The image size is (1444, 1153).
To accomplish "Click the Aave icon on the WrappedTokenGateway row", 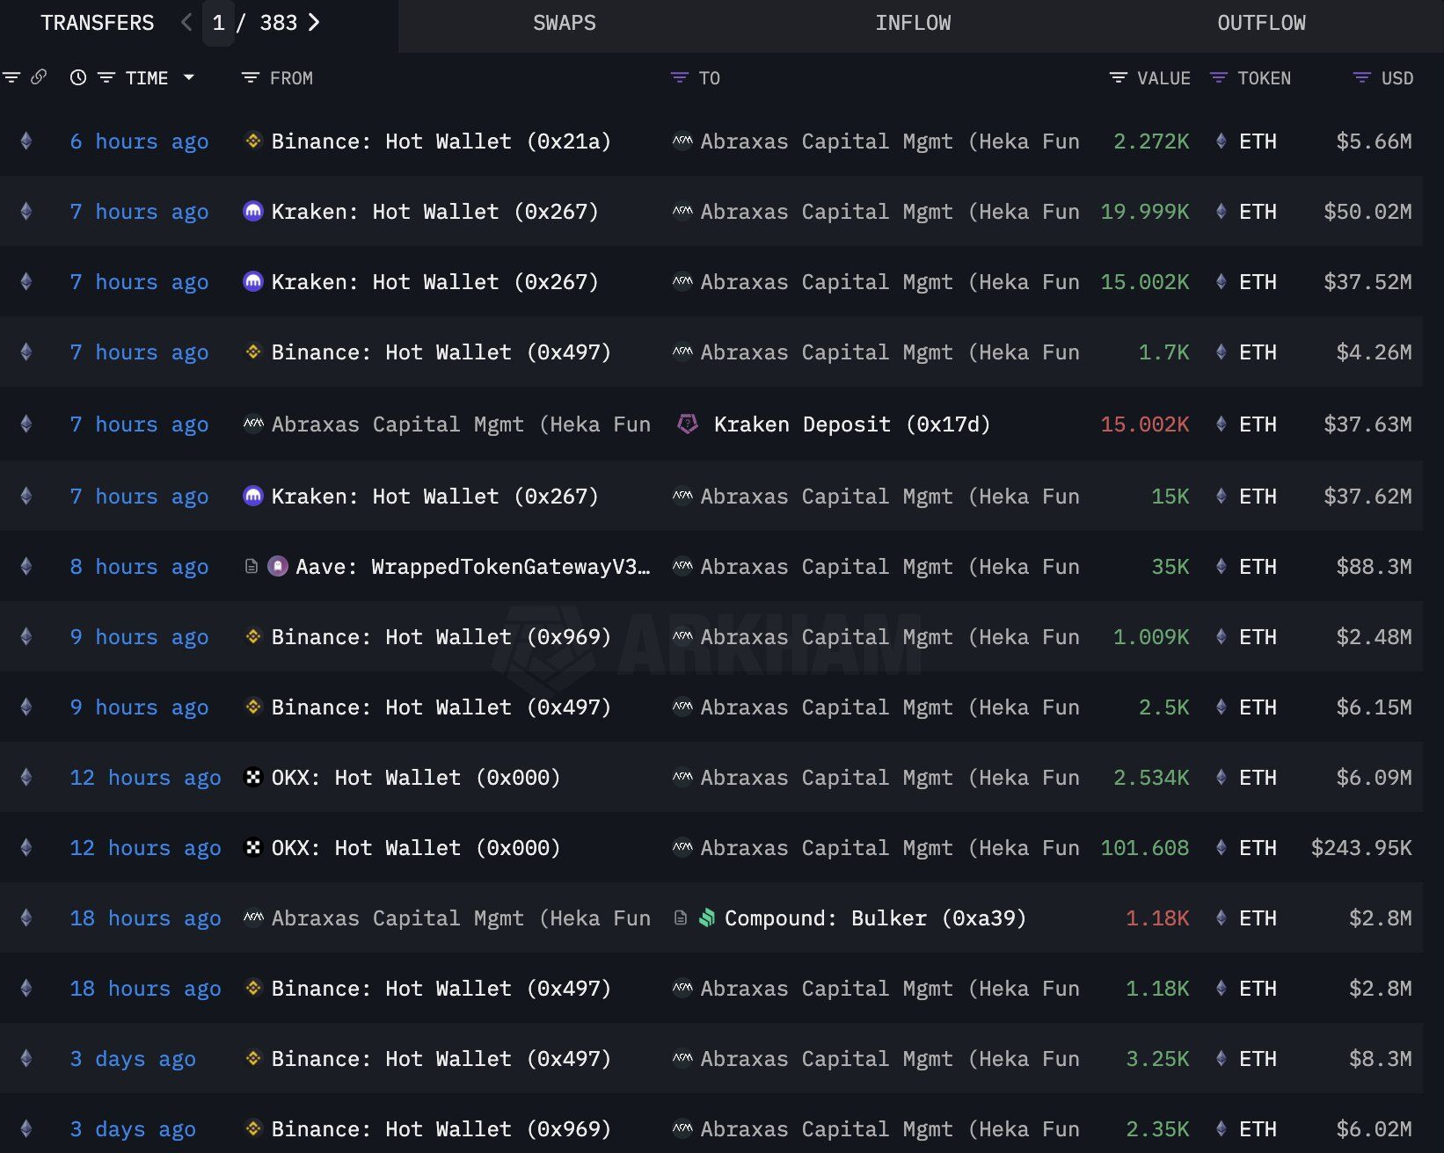I will (x=278, y=567).
